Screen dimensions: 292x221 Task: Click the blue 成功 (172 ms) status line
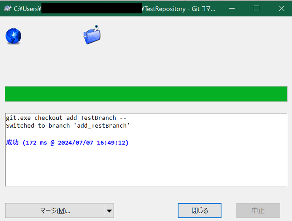click(x=67, y=143)
